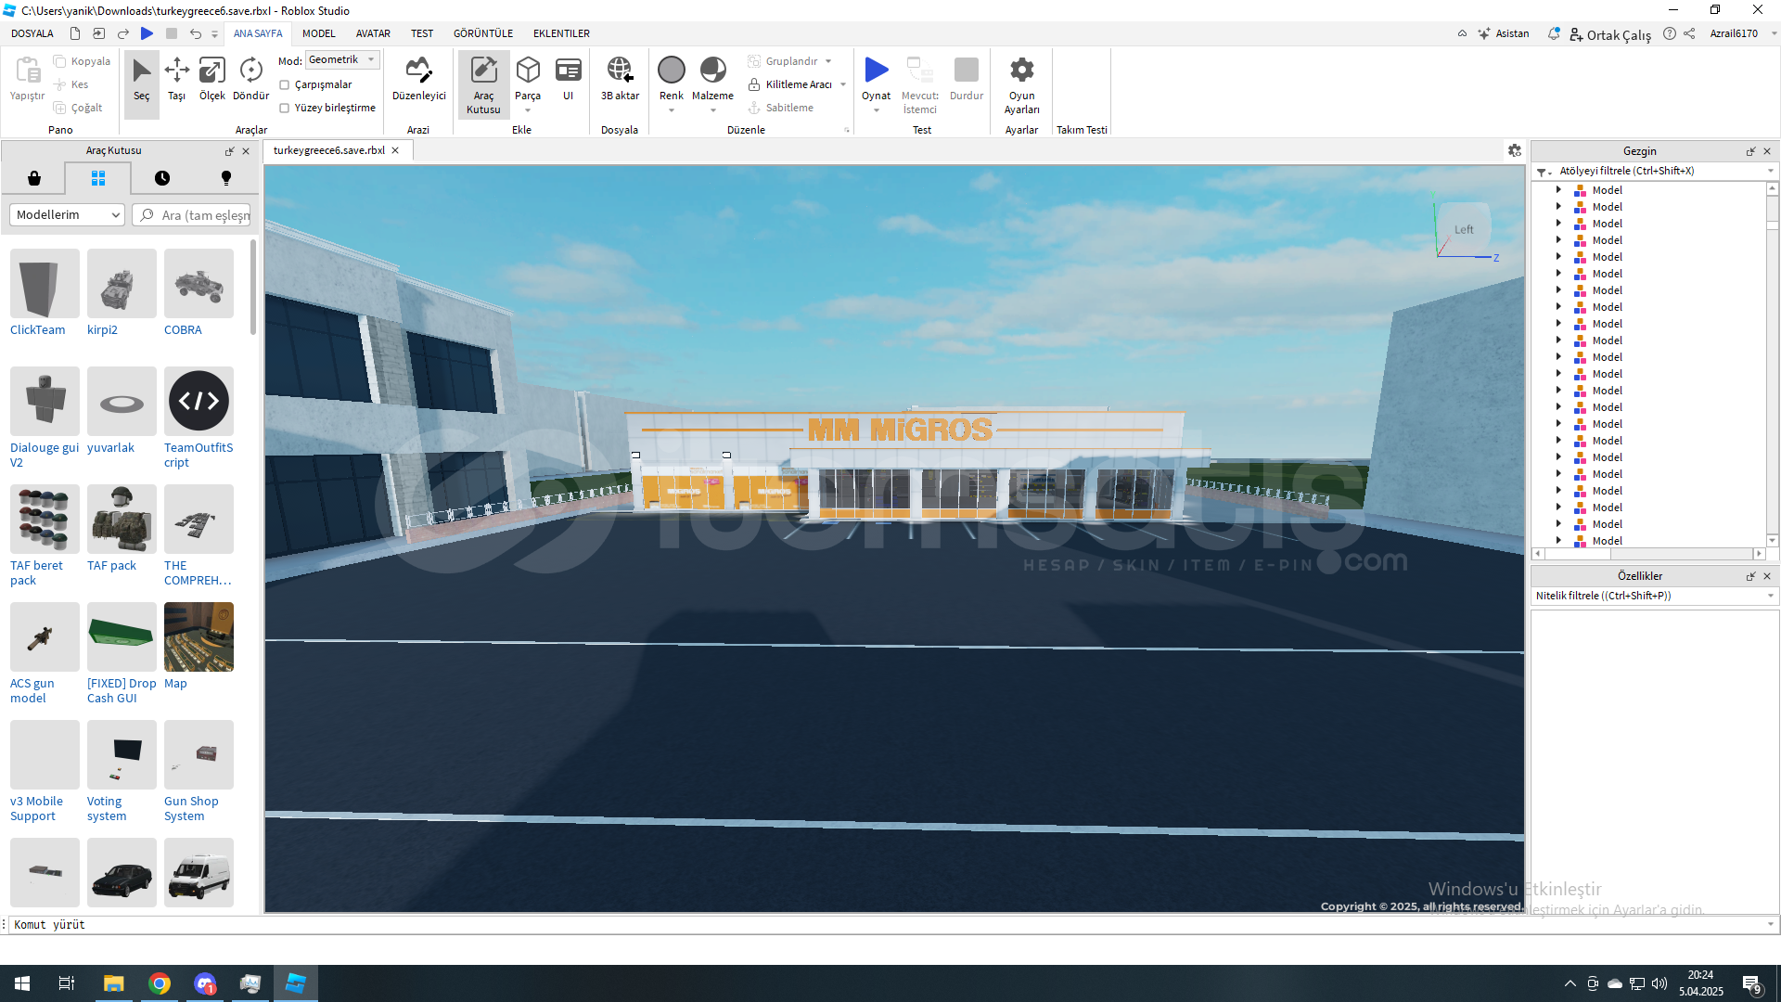Click the share icon next to help

pos(1689,33)
